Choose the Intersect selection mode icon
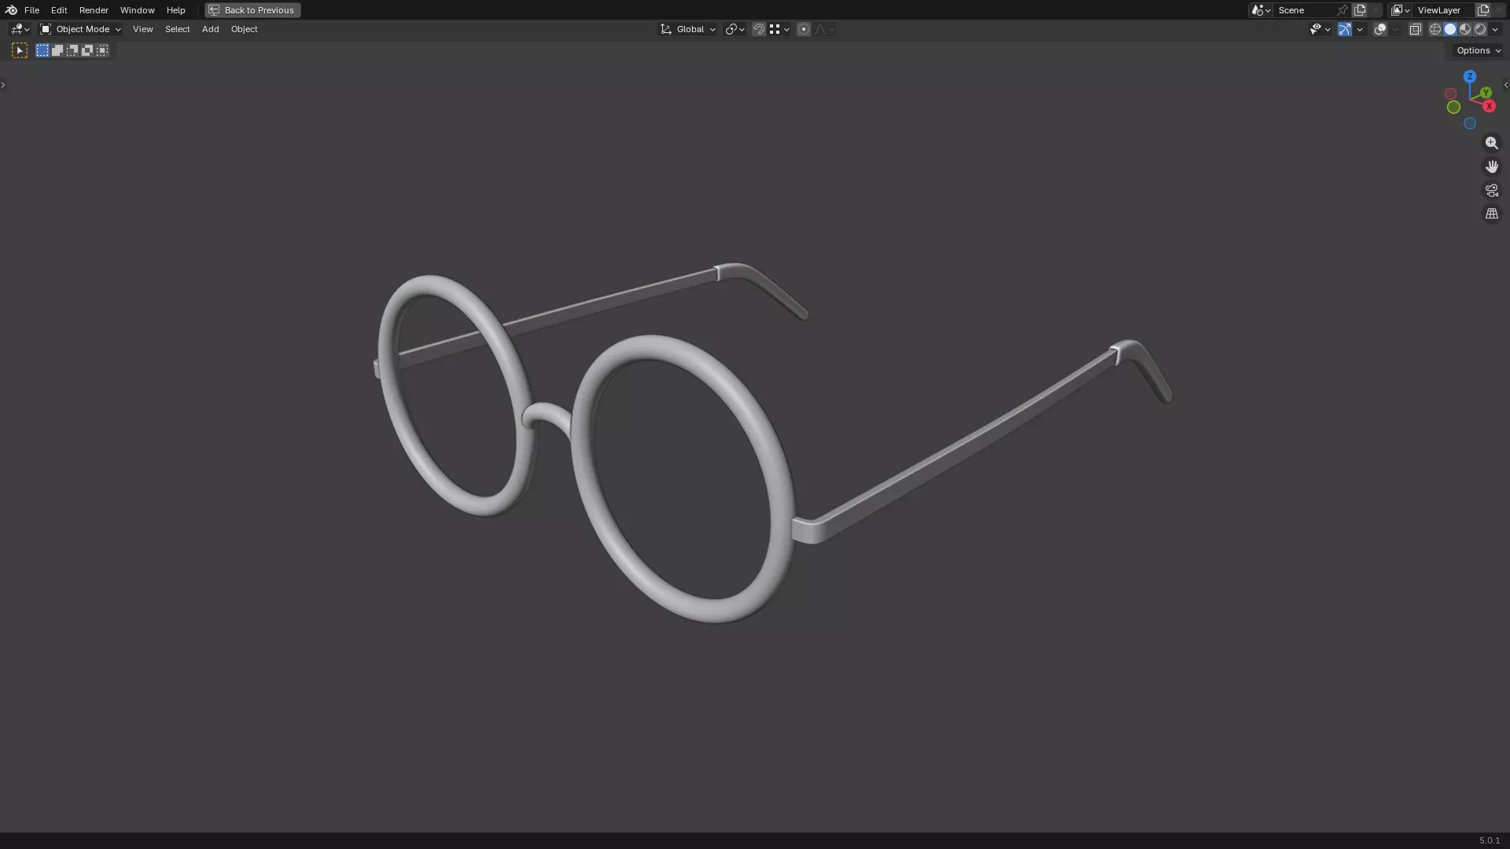1510x849 pixels. 102,50
